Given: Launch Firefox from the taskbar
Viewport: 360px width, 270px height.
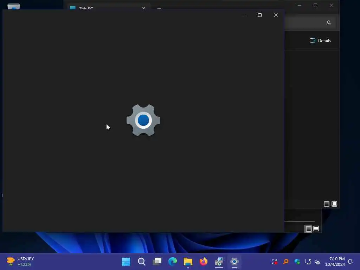Looking at the screenshot, I should tap(204, 262).
